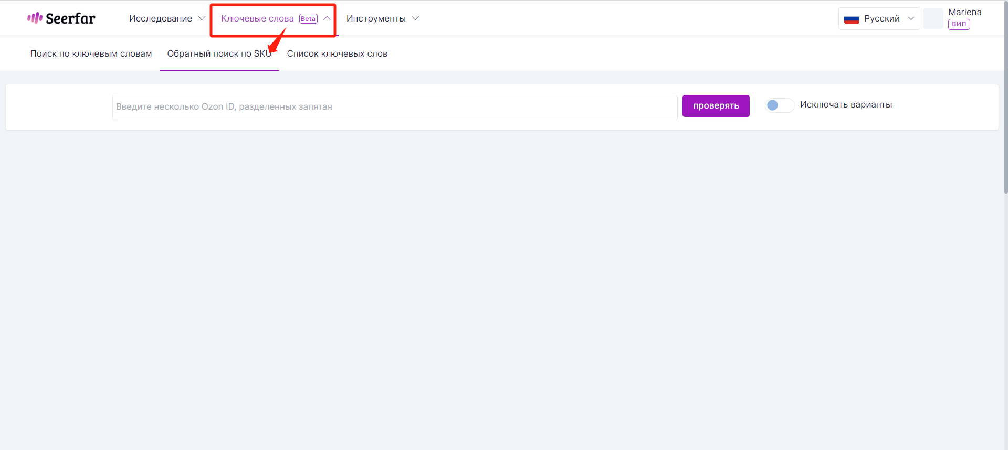Open the Seerfar logo home link

(61, 18)
